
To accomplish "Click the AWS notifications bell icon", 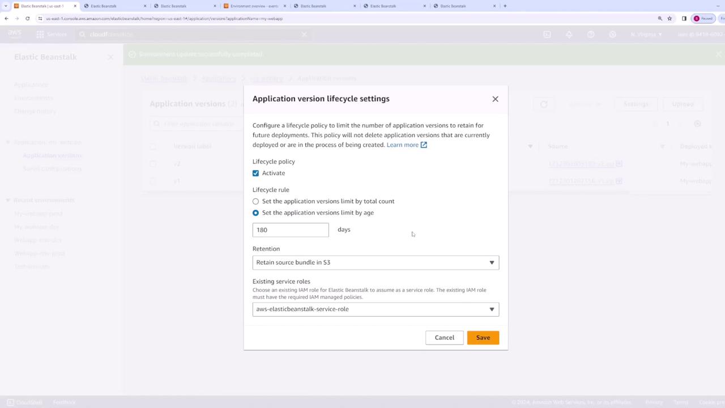I will coord(569,35).
